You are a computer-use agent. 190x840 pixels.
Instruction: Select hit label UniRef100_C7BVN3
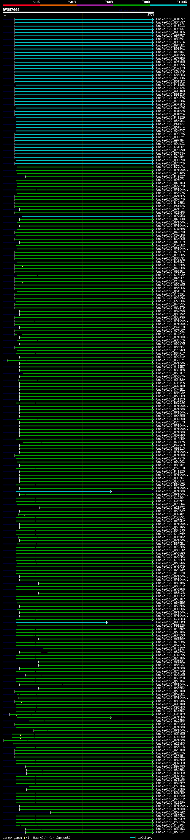coord(170,350)
